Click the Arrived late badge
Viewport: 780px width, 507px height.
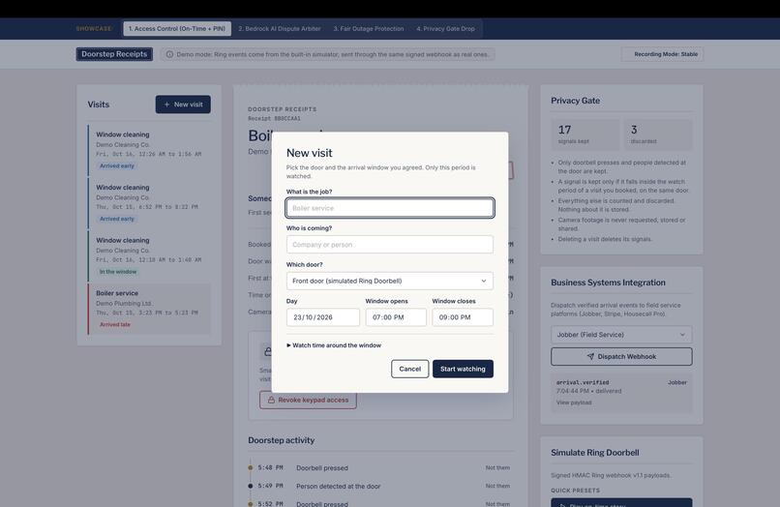pos(115,324)
